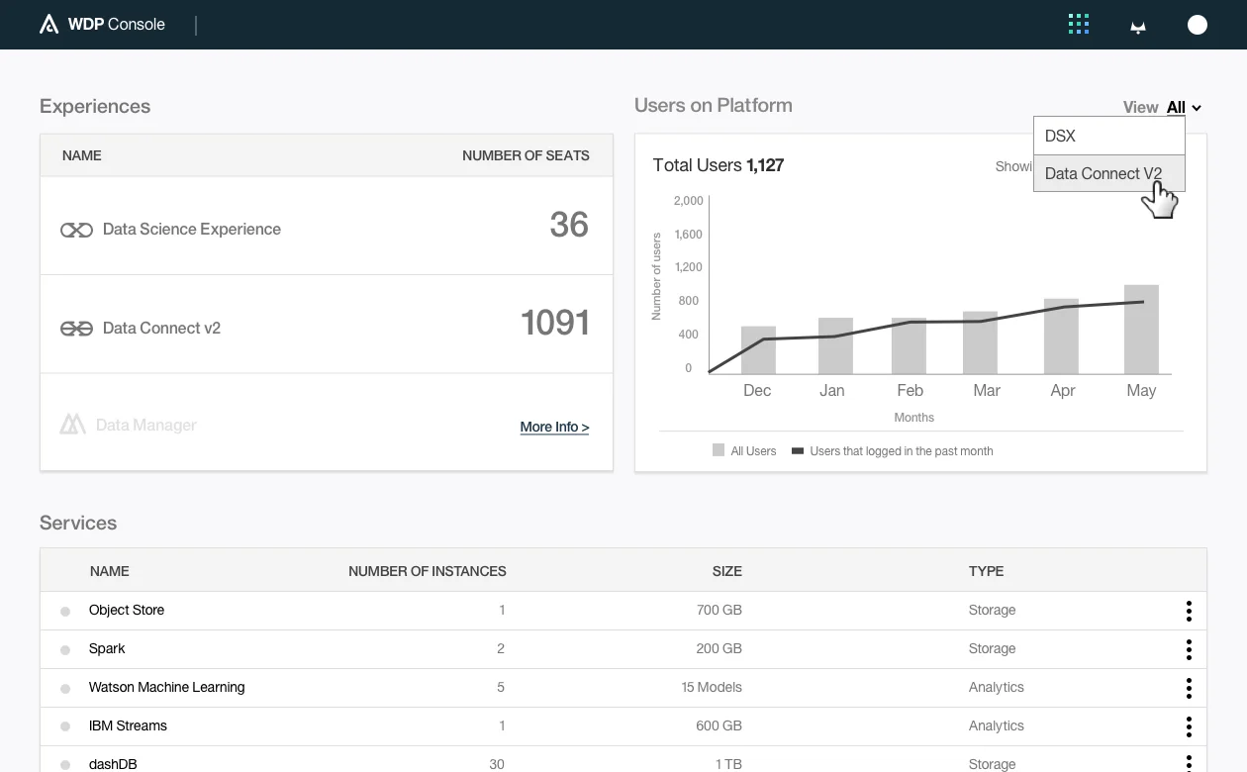Viewport: 1247px width, 772px height.
Task: Click the Services section heading
Action: tap(78, 523)
